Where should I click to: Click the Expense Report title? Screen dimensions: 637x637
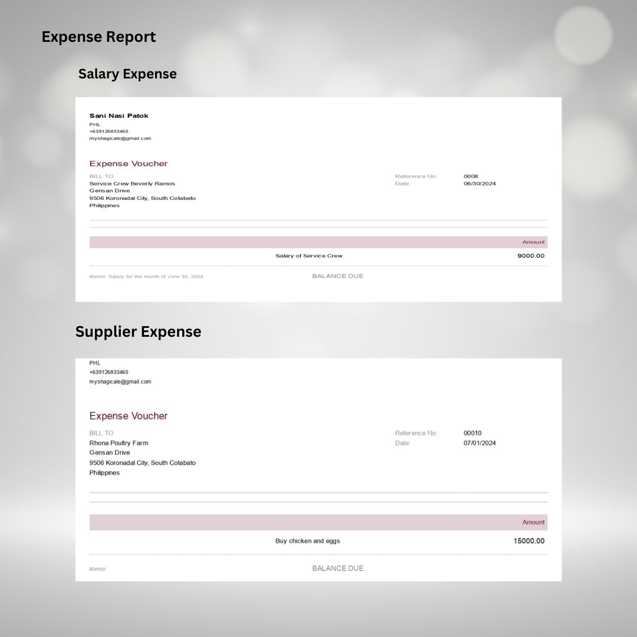click(x=98, y=37)
